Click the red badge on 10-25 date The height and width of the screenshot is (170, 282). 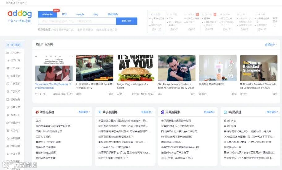[x=215, y=15]
